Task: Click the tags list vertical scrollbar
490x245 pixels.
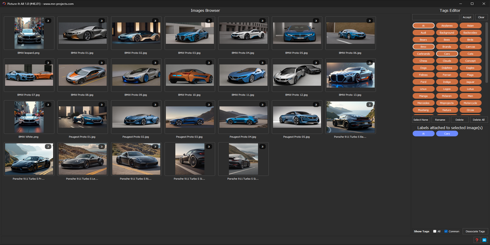Action: click(x=486, y=49)
